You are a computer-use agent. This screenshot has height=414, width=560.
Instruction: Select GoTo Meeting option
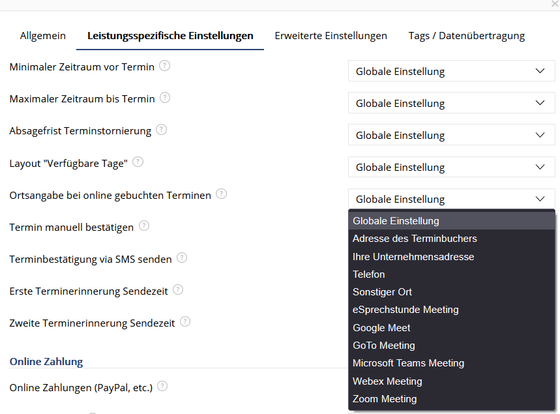[451, 346]
